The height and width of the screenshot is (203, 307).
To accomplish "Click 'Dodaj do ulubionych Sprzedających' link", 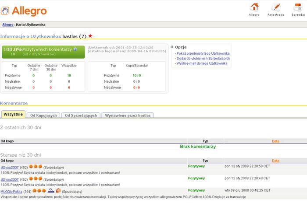I will [x=203, y=59].
